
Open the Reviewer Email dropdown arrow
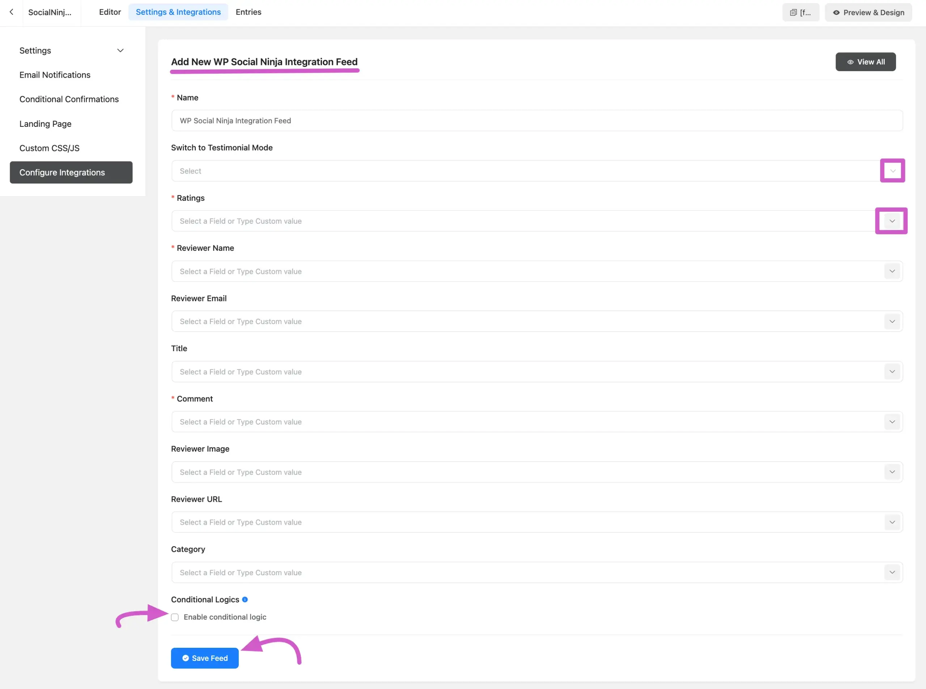(892, 322)
